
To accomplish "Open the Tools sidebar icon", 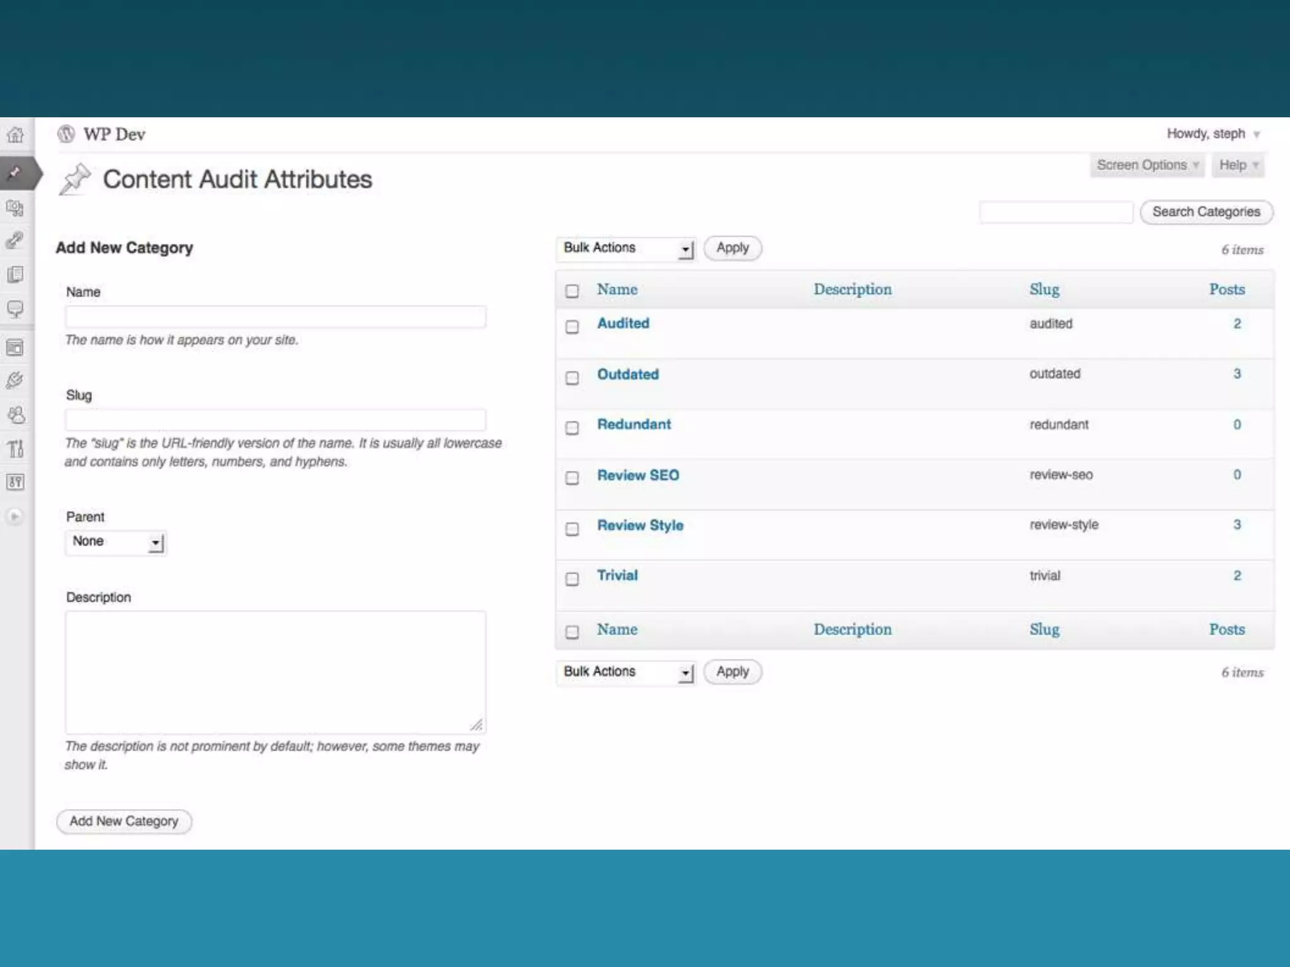I will 16,449.
